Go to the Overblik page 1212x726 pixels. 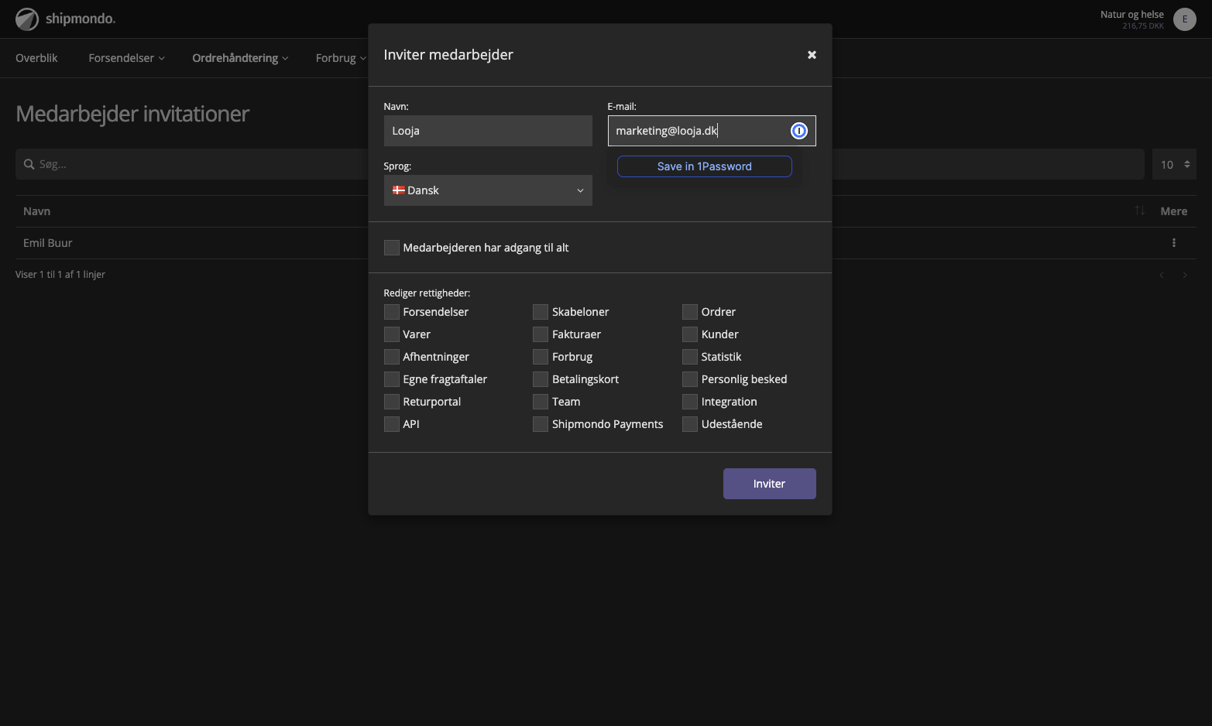pos(36,58)
